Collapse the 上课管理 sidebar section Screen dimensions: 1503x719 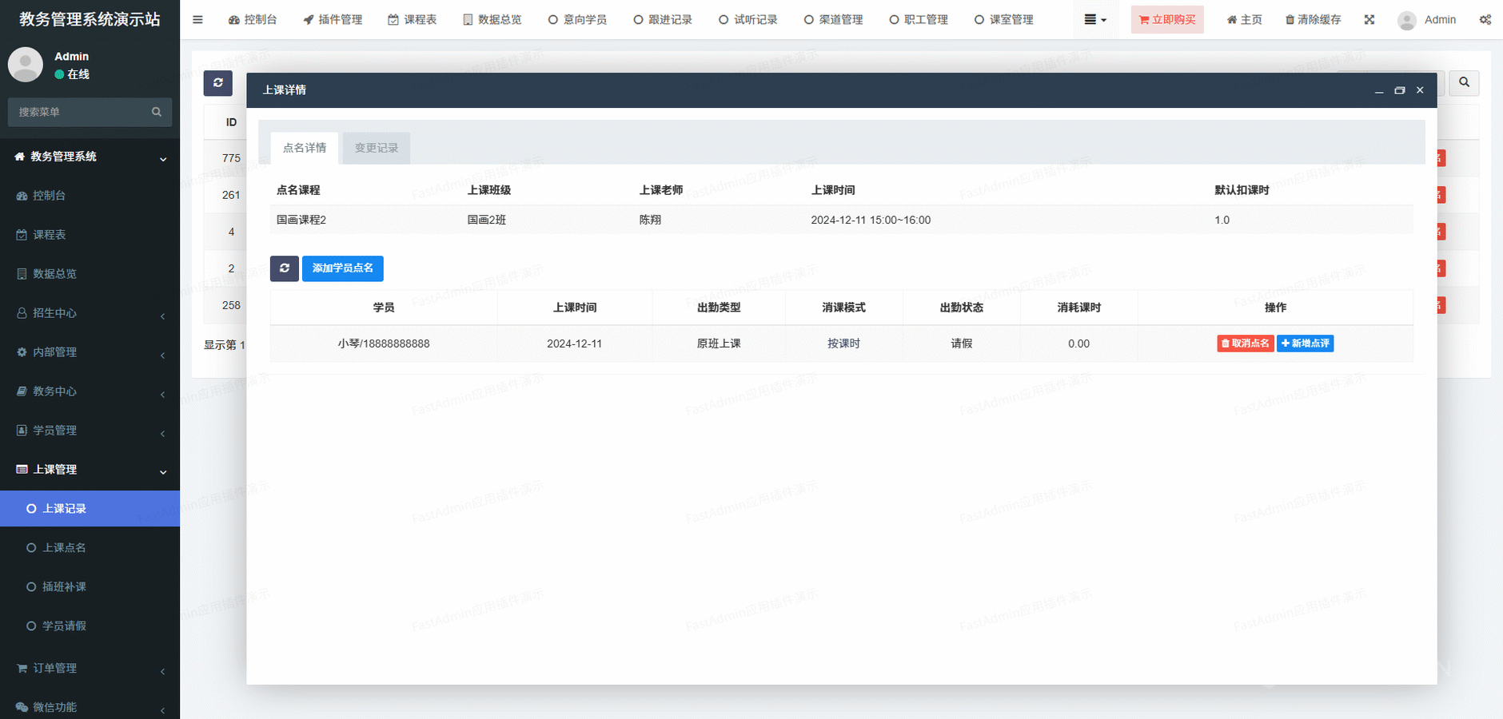coord(90,470)
